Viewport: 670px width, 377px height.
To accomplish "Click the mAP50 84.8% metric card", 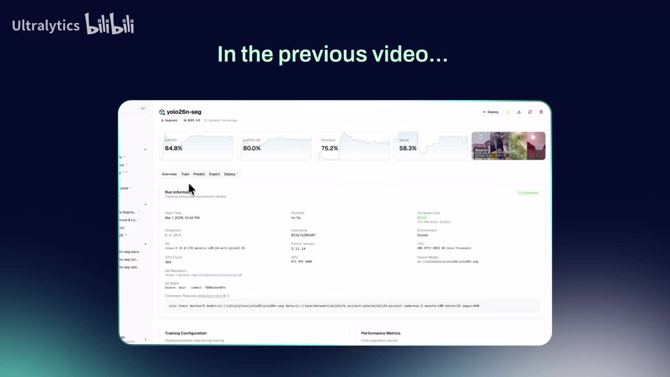I will pyautogui.click(x=196, y=146).
